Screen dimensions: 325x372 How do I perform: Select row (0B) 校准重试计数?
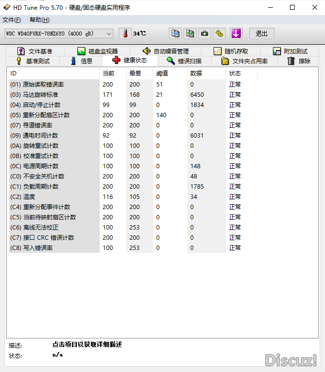133,156
